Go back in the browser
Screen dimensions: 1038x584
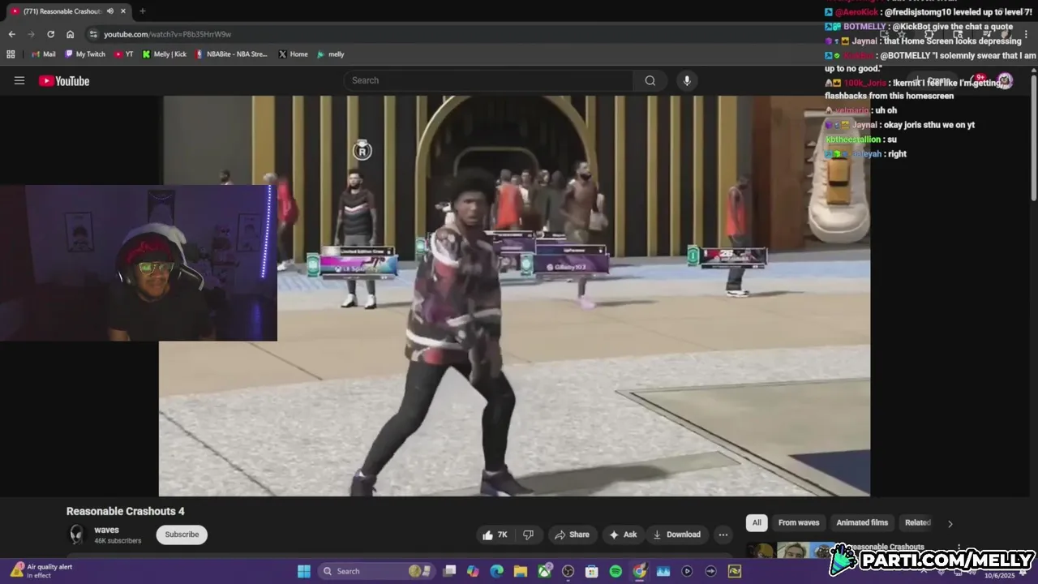tap(11, 34)
